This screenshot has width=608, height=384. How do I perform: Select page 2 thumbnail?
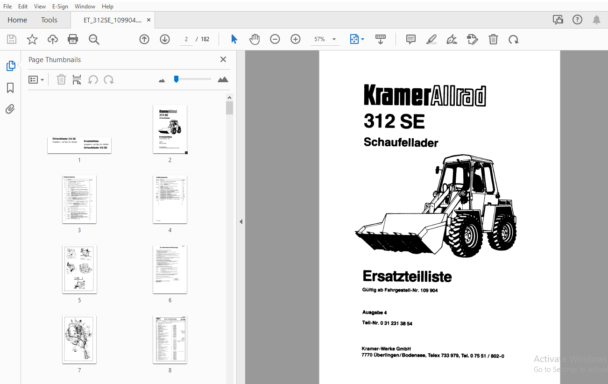(170, 129)
